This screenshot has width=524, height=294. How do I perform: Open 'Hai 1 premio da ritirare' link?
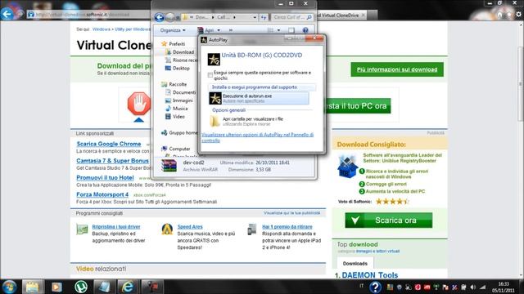287,227
